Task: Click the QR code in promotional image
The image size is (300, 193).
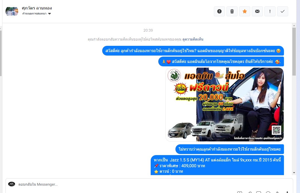Action: pos(276,130)
